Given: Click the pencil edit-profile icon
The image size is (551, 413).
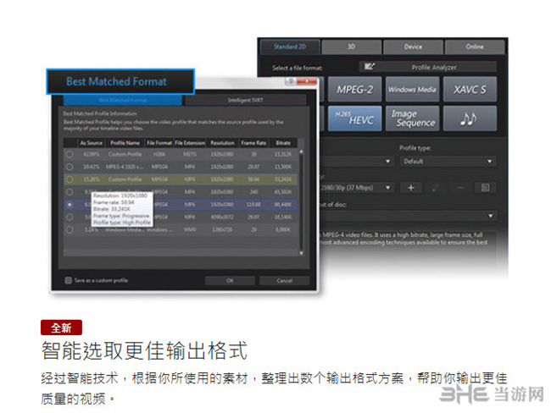Looking at the screenshot, I should (436, 188).
